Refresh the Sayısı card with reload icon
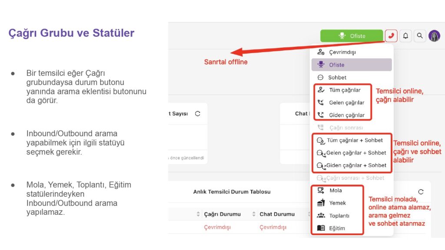This screenshot has width=445, height=250. (198, 114)
